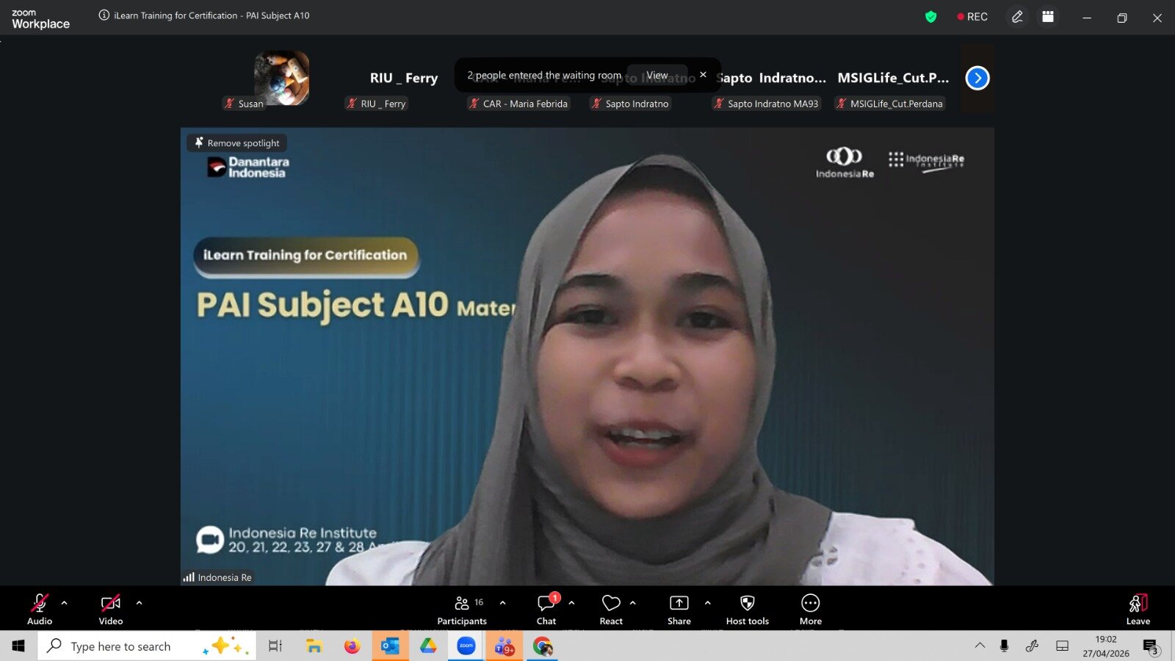Expand audio options arrow next to Audio
The height and width of the screenshot is (661, 1175).
(x=64, y=603)
